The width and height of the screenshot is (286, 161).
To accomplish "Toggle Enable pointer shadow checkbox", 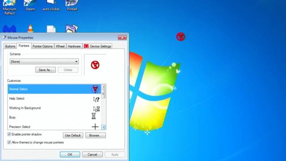I will 9,134.
